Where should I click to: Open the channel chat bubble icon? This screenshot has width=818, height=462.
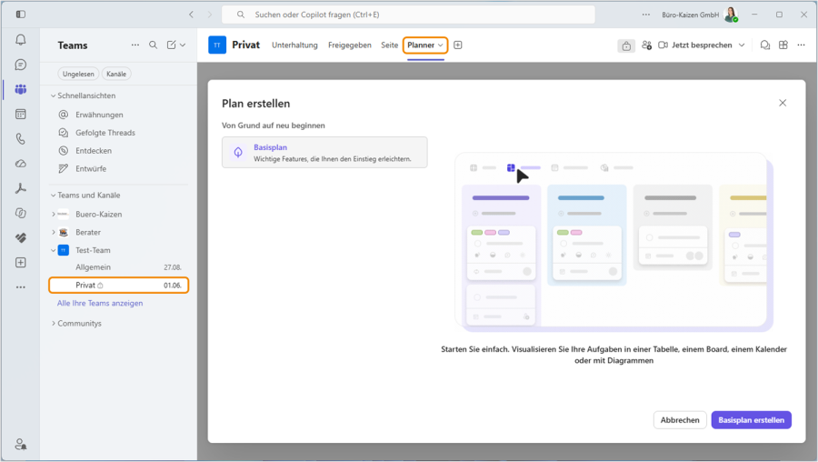pos(765,45)
